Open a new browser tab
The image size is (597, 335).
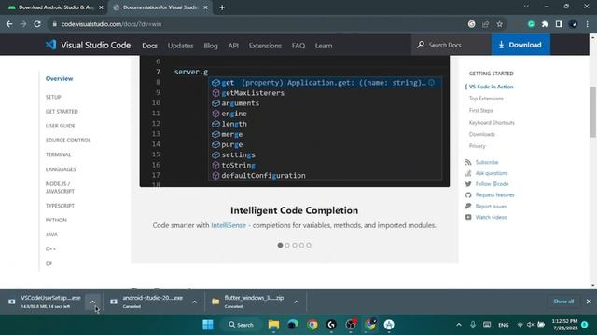(222, 7)
